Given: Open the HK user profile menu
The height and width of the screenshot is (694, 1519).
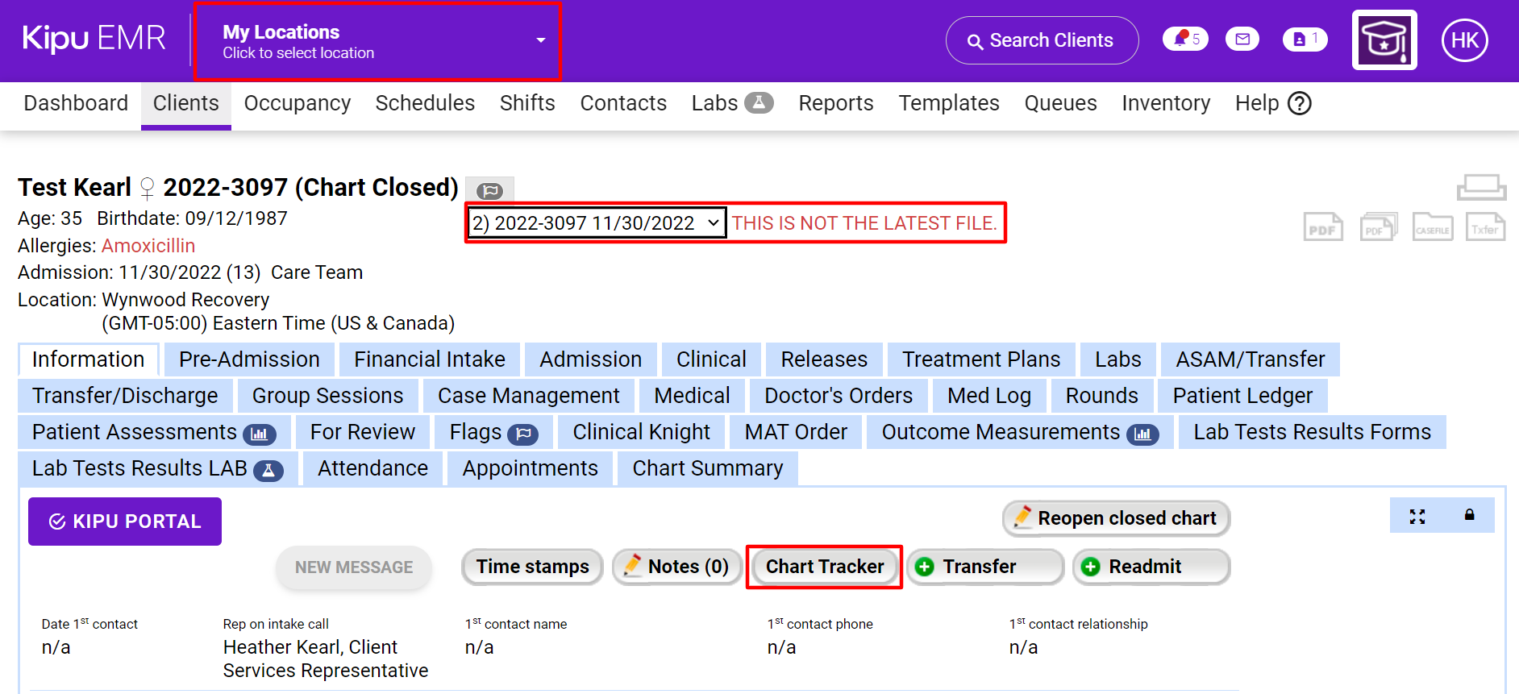Looking at the screenshot, I should pyautogui.click(x=1464, y=40).
